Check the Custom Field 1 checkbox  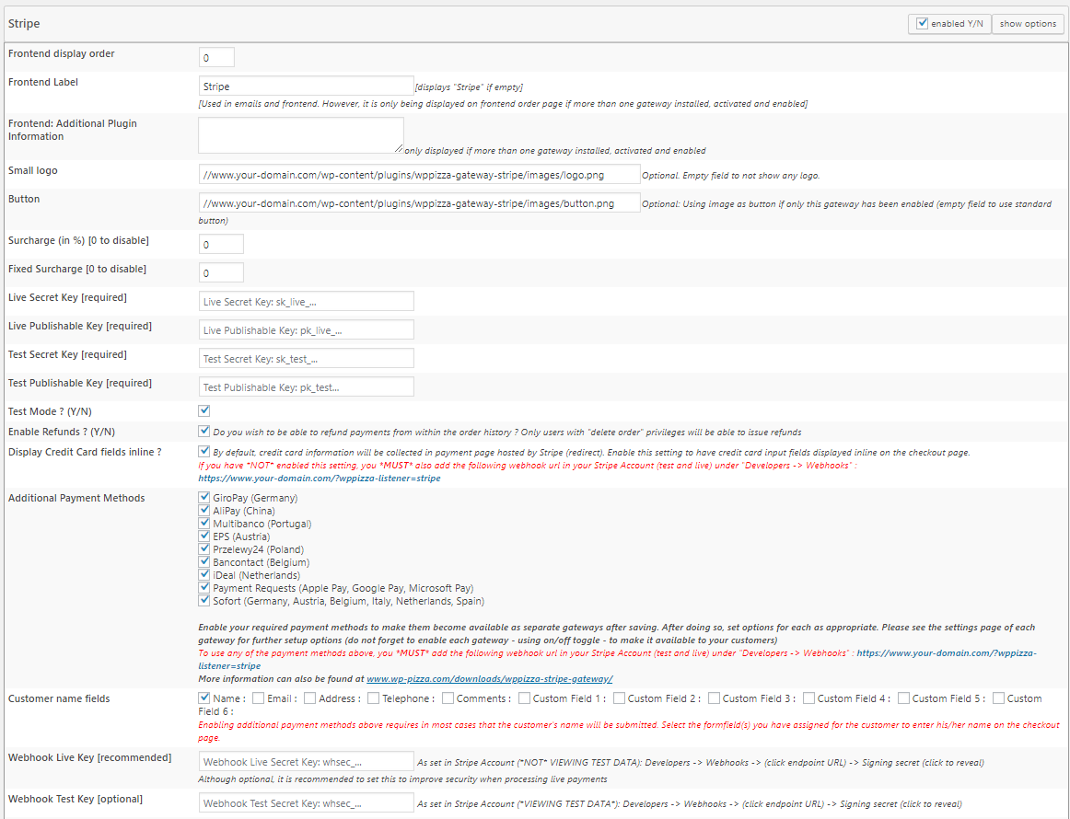coord(524,698)
